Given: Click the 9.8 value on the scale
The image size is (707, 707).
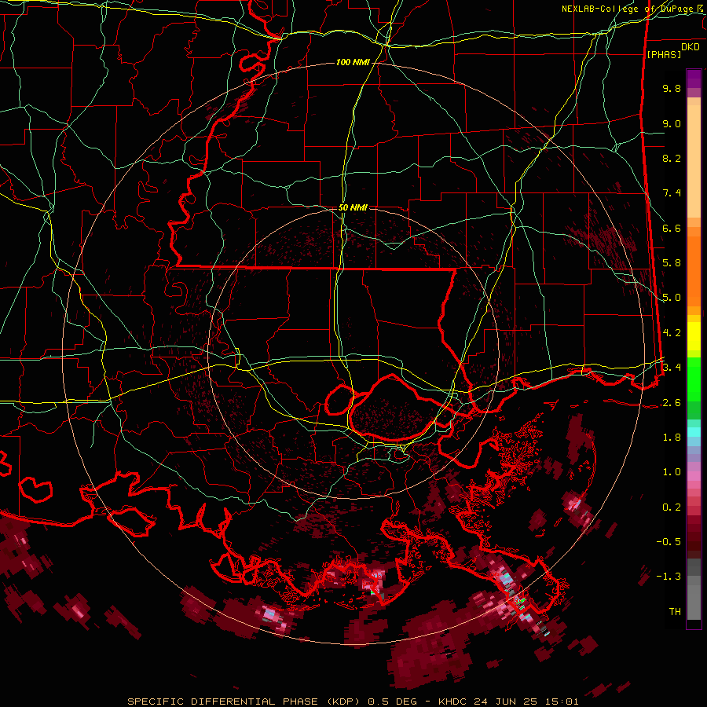Looking at the screenshot, I should [672, 88].
